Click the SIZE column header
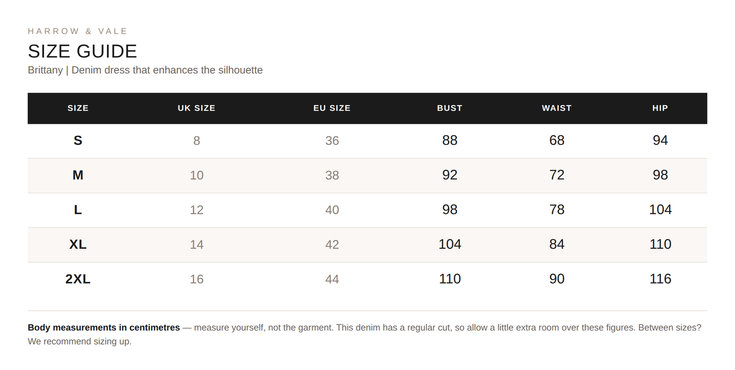Screen dimensions: 735x370 tap(78, 108)
